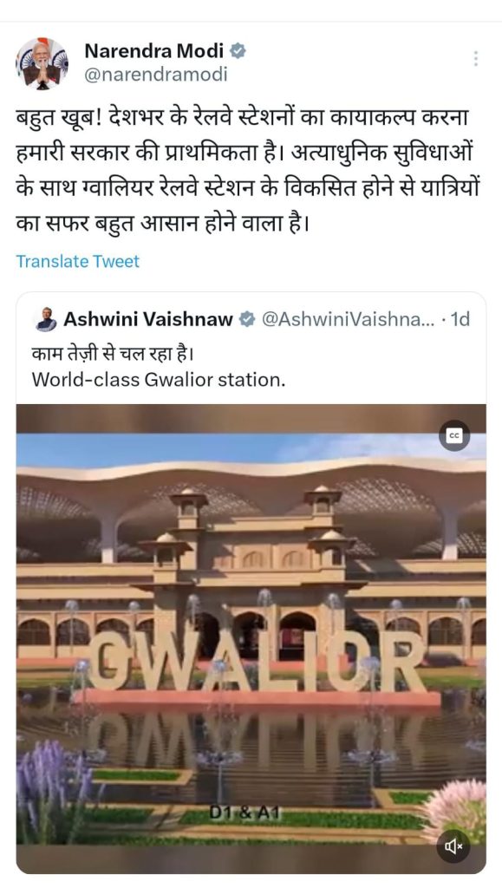Open the three-dot tweet options menu
The width and height of the screenshot is (502, 888).
pos(475,58)
